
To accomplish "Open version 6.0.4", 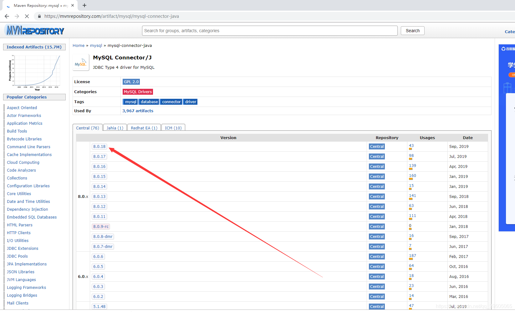I will tap(98, 276).
